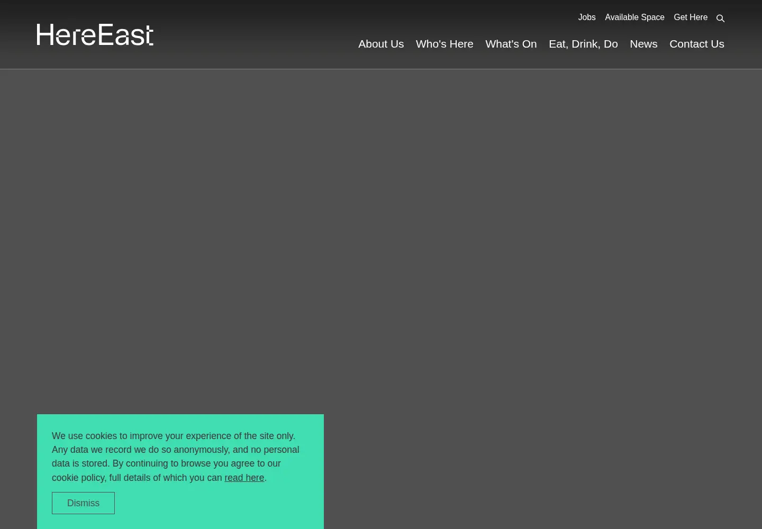Viewport: 762px width, 529px height.
Task: View Available Space link
Action: (634, 17)
